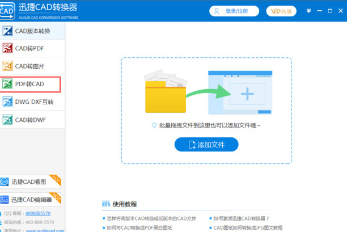Screen dimensions: 347x232
Task: Select CAD版本转换 menu label
Action: point(32,31)
